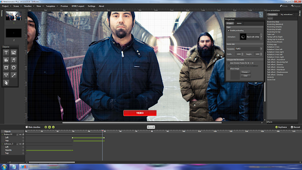Screen dimensions: 302x170
Task: Select the Circle shape tool
Action: tap(14, 68)
